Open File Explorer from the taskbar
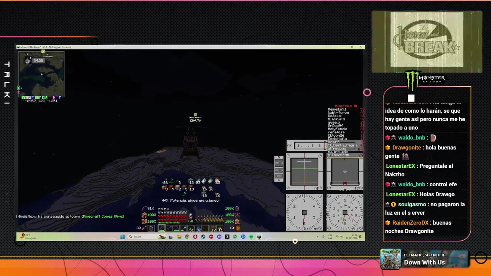The height and width of the screenshot is (276, 491). (179, 237)
